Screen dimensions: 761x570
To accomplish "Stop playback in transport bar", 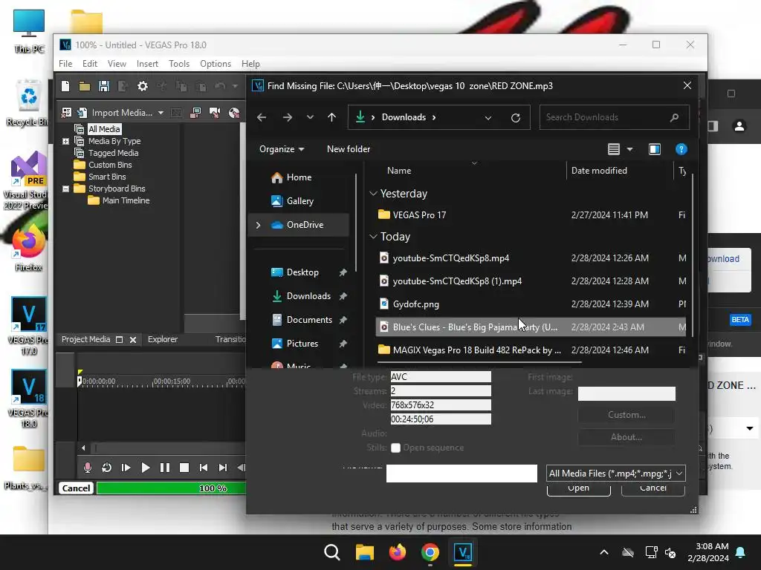I will tap(184, 468).
